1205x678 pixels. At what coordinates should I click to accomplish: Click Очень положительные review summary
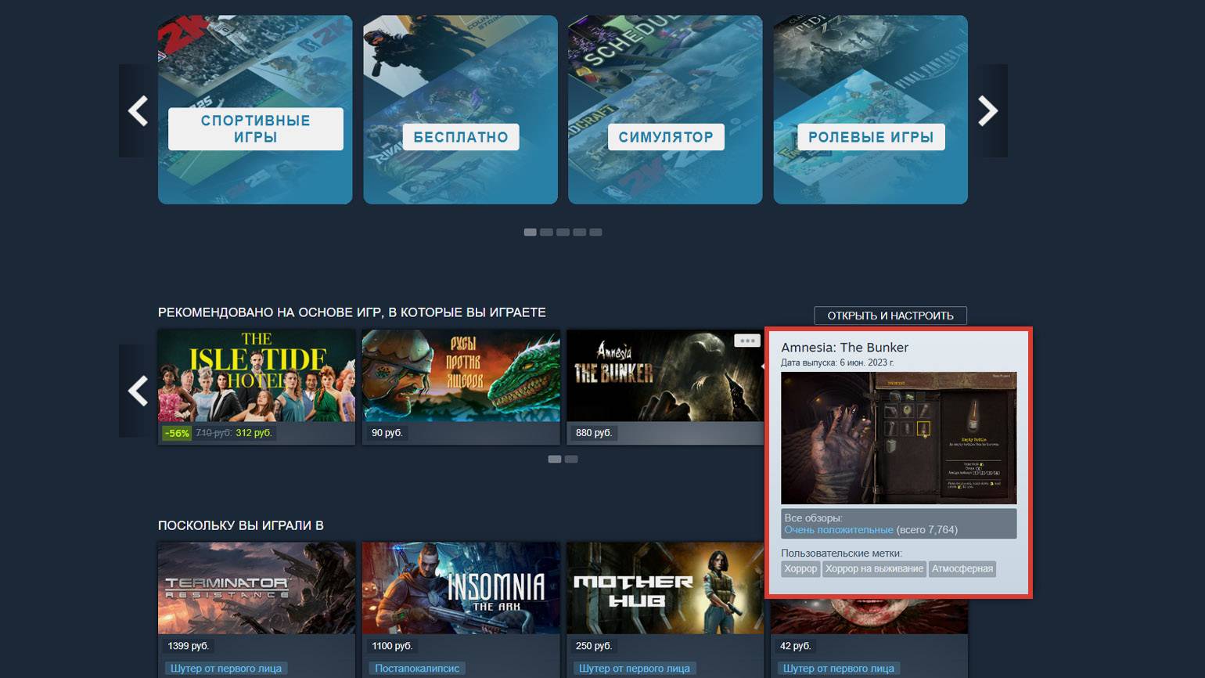coord(839,530)
